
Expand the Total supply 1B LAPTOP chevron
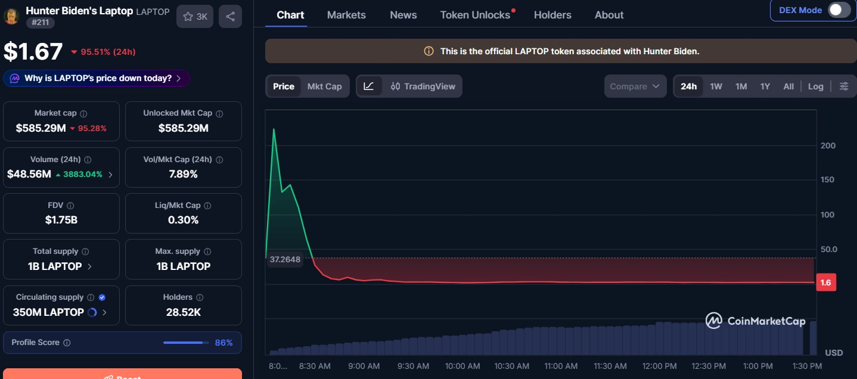89,266
